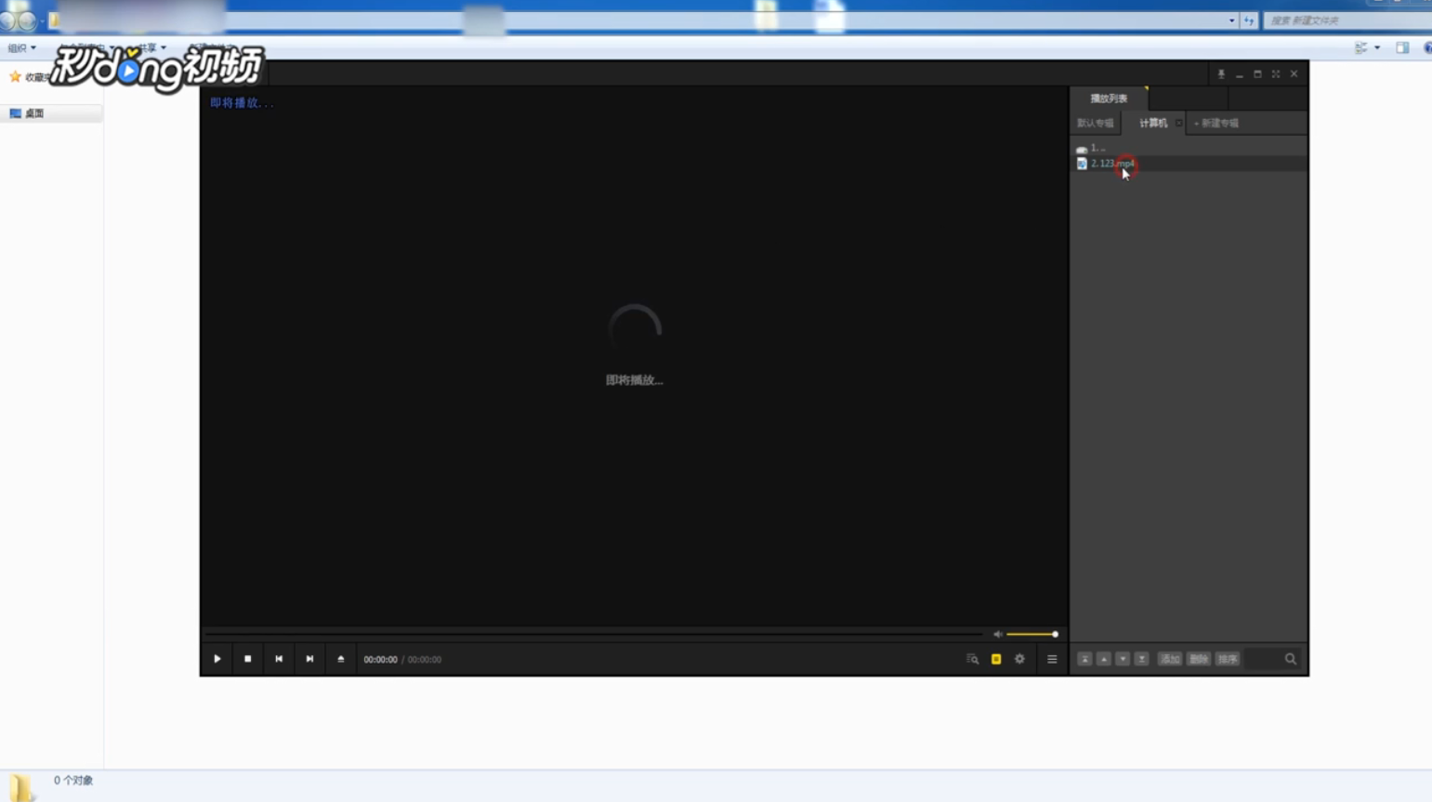
Task: Create a new album with + 新建专辑
Action: tap(1216, 123)
